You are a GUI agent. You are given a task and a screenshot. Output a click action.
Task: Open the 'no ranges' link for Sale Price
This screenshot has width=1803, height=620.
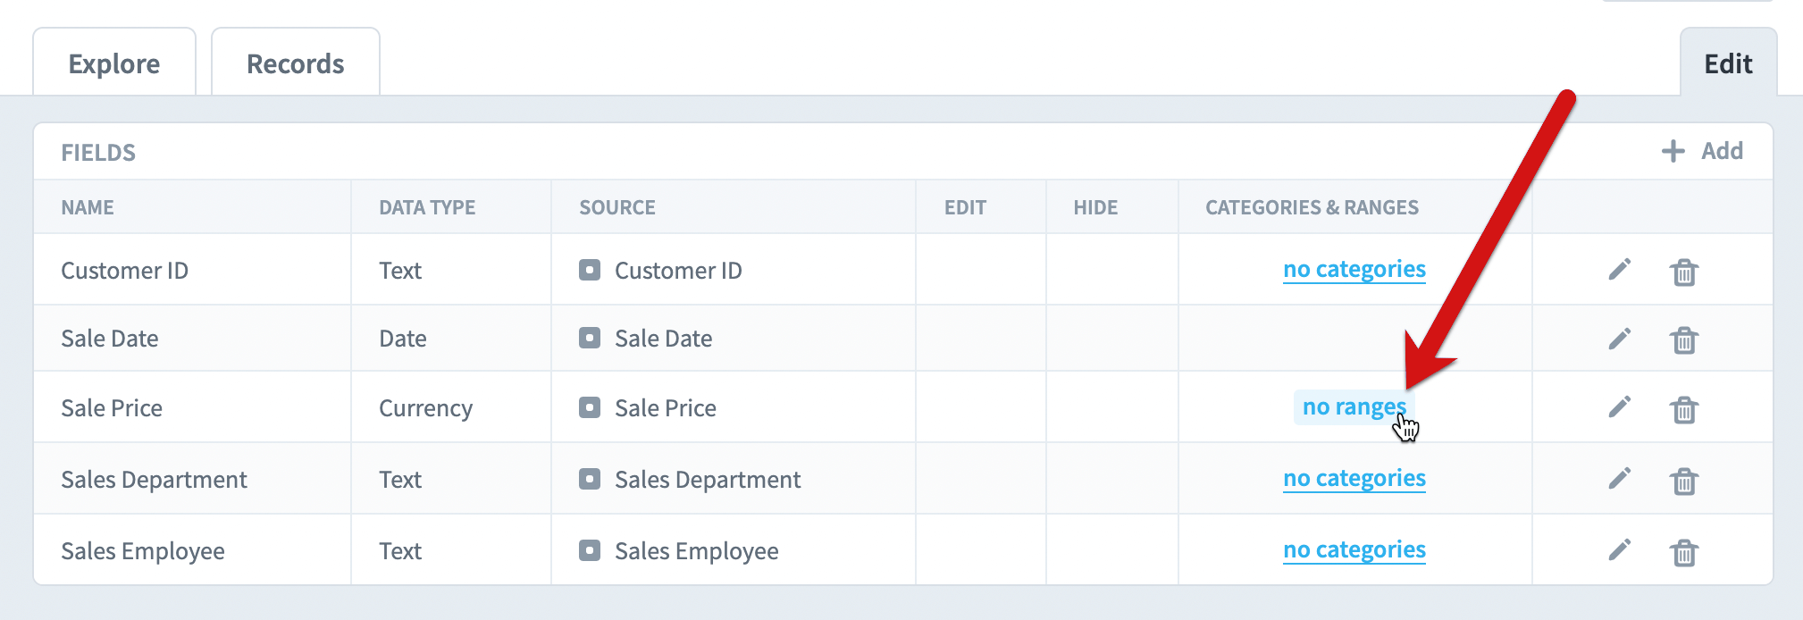tap(1354, 406)
